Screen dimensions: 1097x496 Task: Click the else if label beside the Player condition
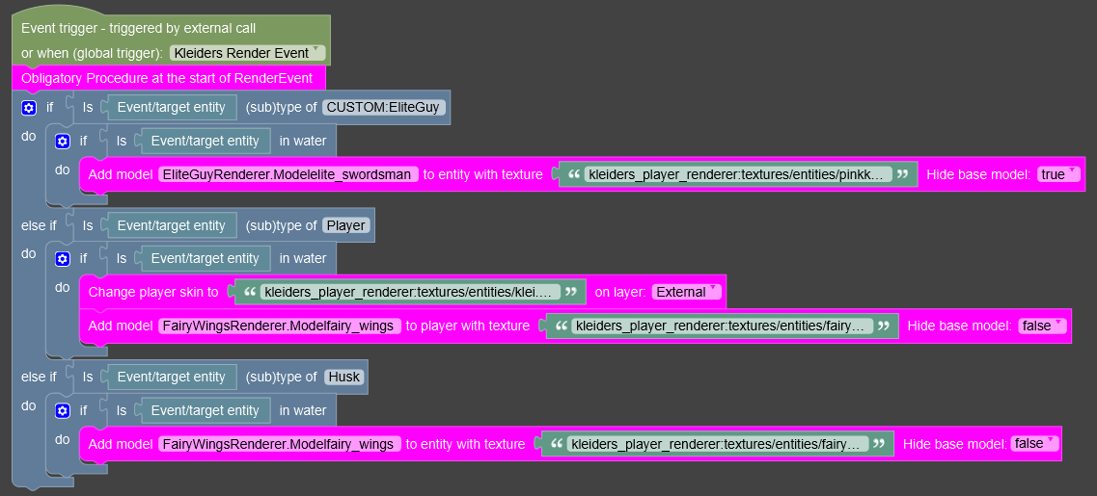pyautogui.click(x=39, y=225)
